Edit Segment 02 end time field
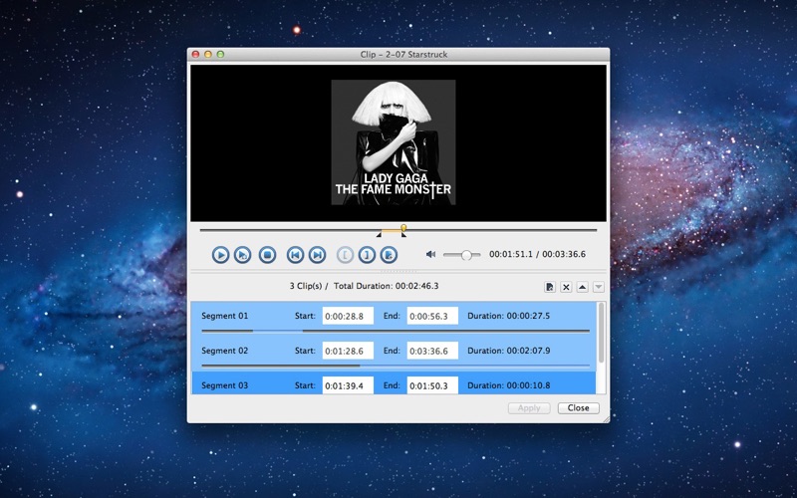 coord(432,351)
